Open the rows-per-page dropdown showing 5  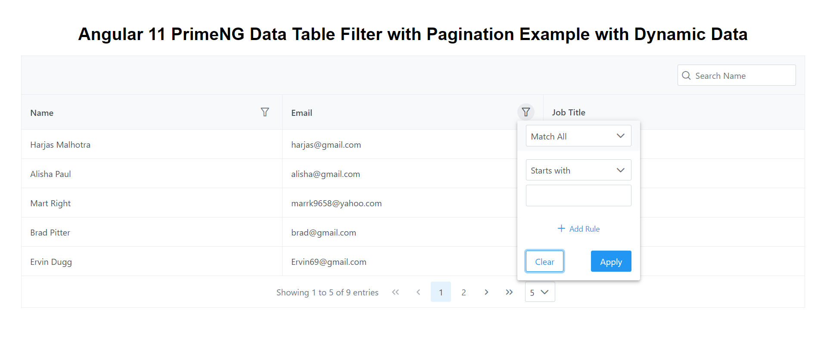pyautogui.click(x=539, y=292)
